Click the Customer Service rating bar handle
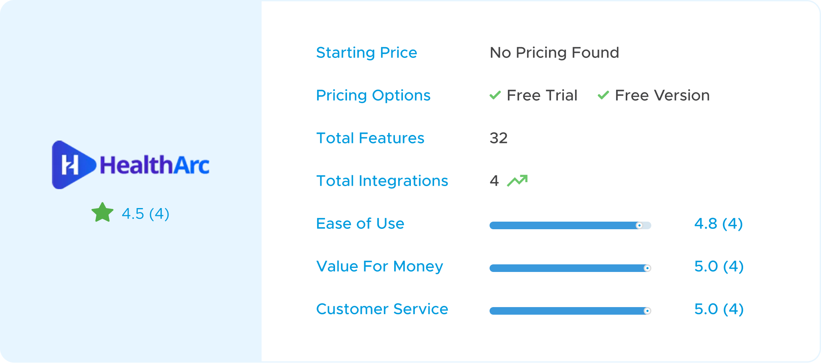The height and width of the screenshot is (363, 821). tap(647, 311)
